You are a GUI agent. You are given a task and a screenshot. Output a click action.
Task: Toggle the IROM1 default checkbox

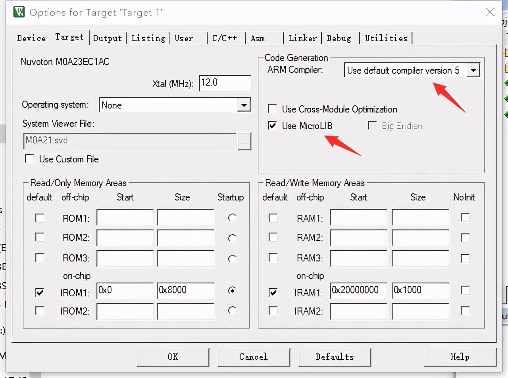tap(40, 292)
